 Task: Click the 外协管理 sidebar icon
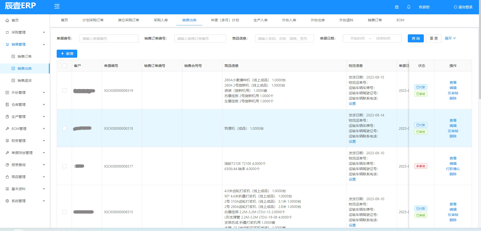(7, 93)
